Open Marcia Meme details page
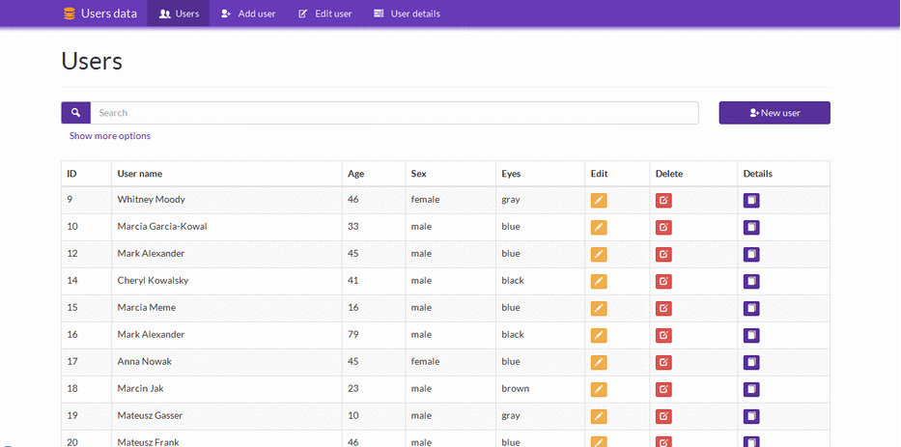901x447 pixels. (751, 309)
